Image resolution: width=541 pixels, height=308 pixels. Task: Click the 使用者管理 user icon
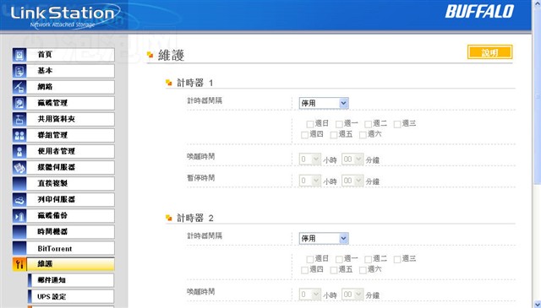point(19,151)
